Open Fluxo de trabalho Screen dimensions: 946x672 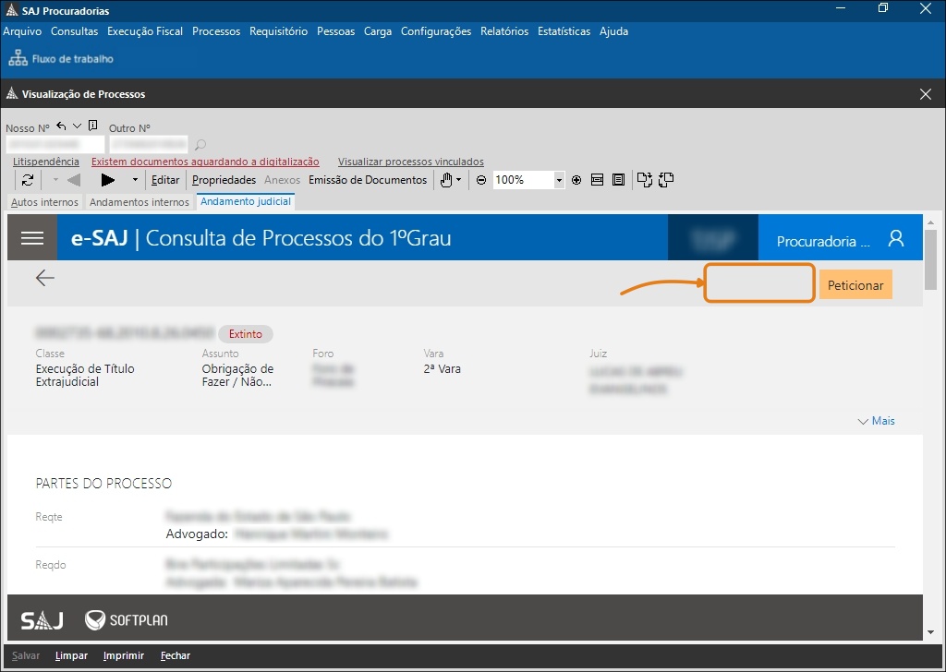(61, 59)
